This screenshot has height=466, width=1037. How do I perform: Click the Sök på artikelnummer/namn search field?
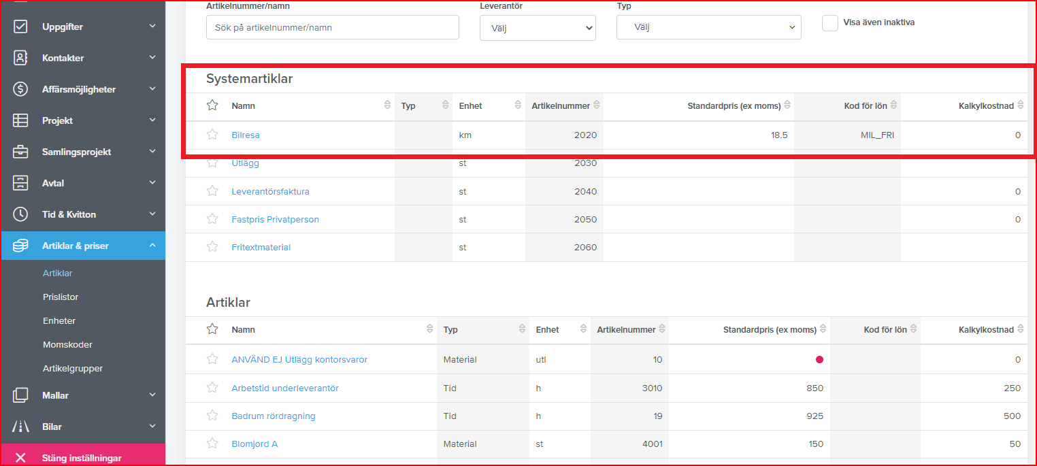[x=333, y=28]
